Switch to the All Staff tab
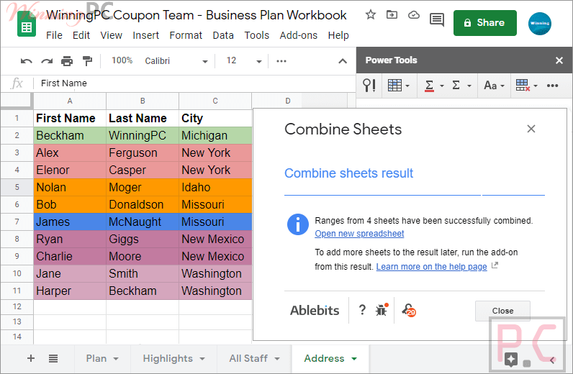Image resolution: width=573 pixels, height=374 pixels. coord(248,358)
